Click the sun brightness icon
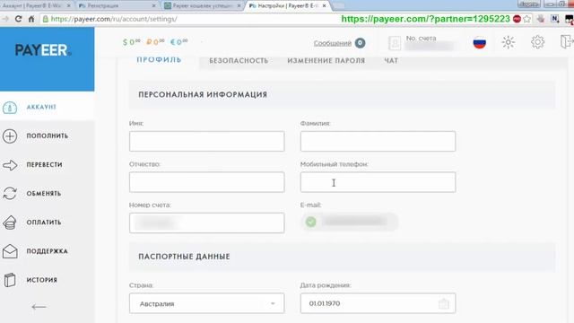This screenshot has height=323, width=574. (509, 42)
